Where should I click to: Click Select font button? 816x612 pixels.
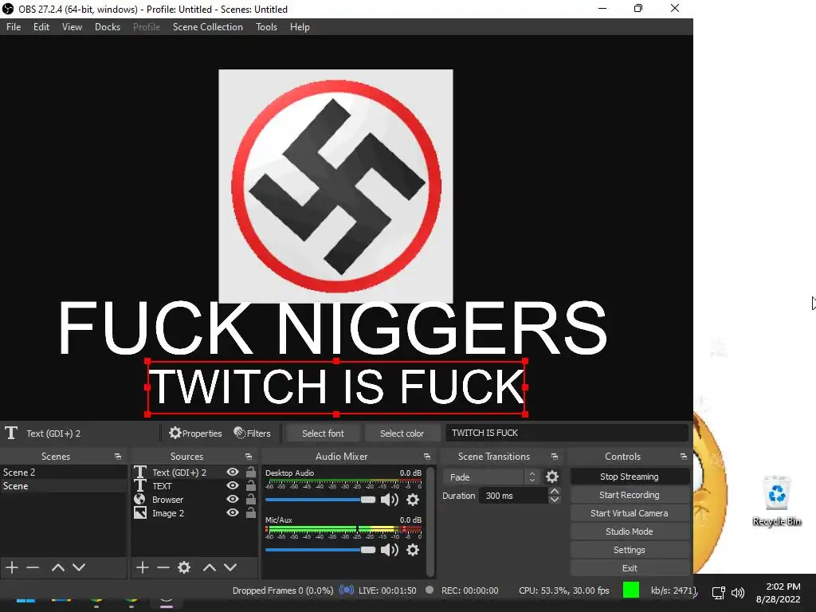[324, 433]
